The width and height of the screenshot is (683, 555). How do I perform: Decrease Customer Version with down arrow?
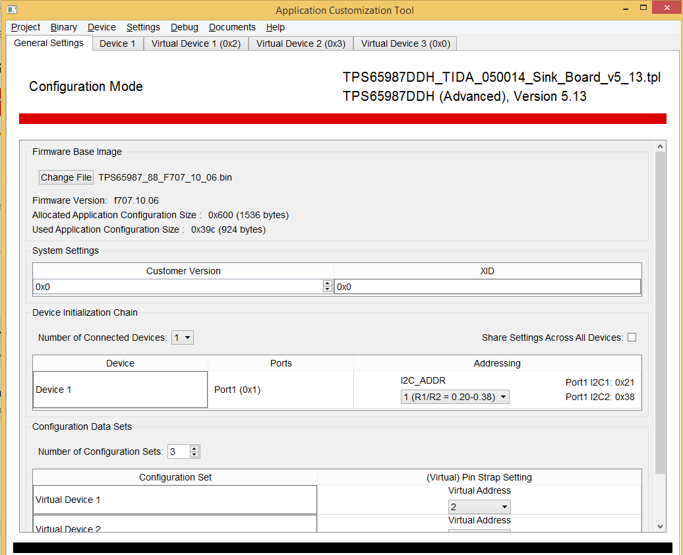(328, 289)
